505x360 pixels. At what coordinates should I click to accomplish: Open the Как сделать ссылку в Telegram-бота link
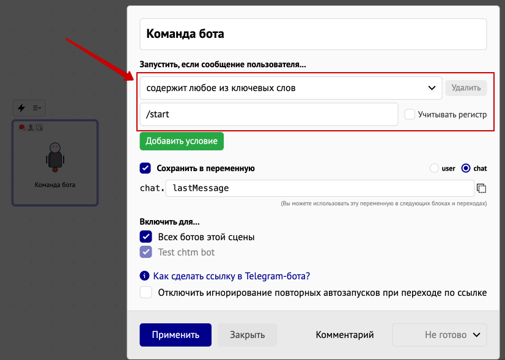point(232,276)
